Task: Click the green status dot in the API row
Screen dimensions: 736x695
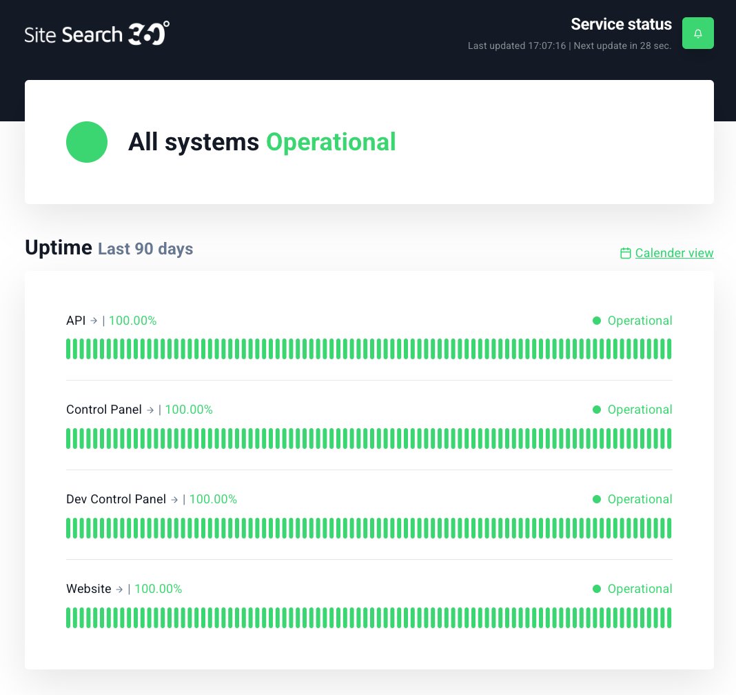Action: [x=597, y=321]
